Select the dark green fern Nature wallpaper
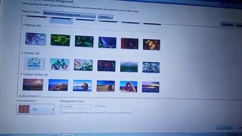Image resolution: width=242 pixels, height=136 pixels. tap(84, 41)
